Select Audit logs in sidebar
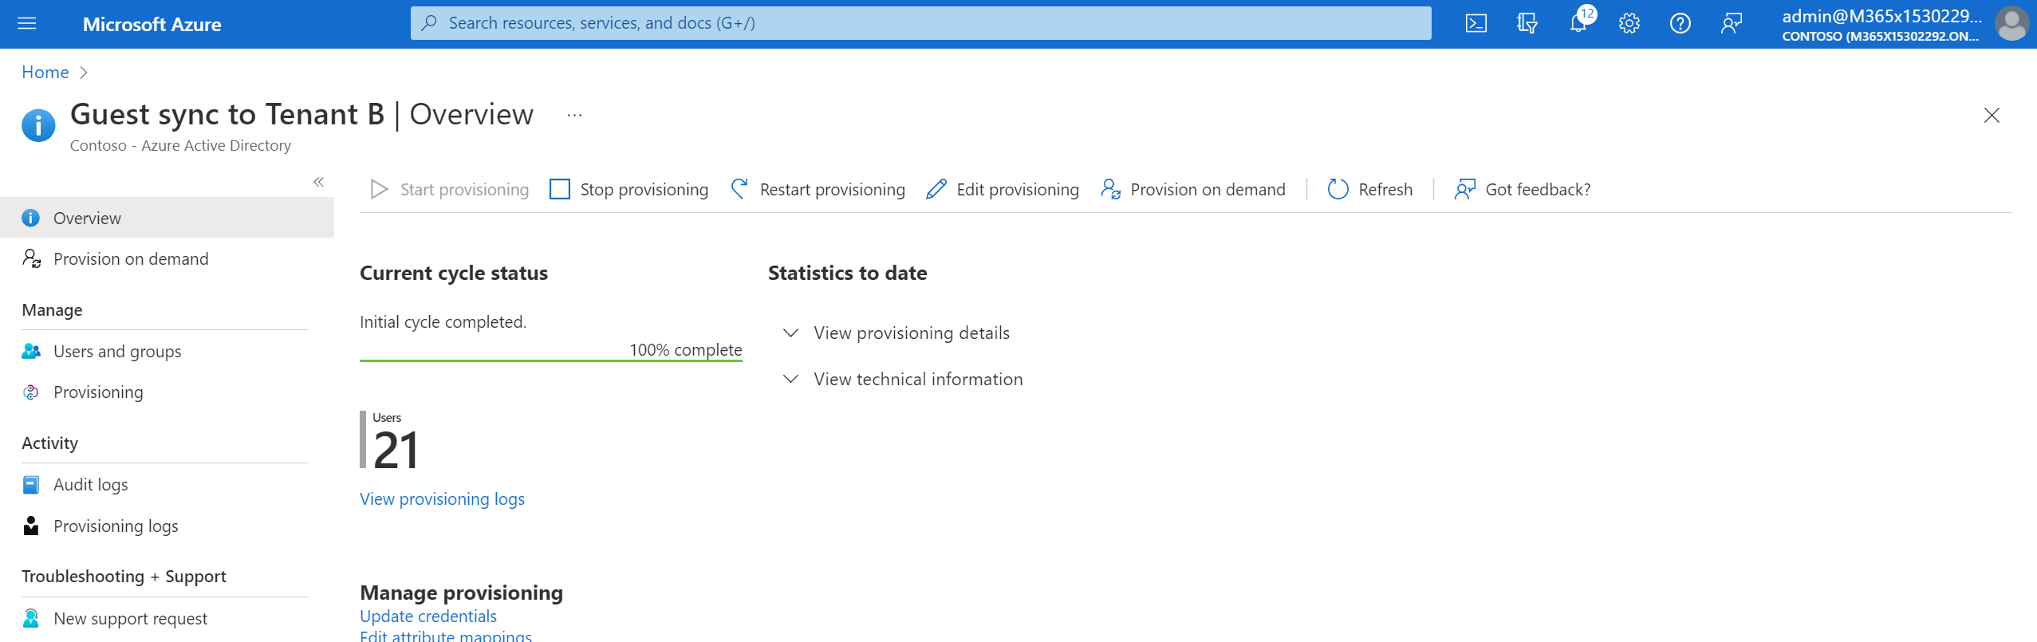Image resolution: width=2037 pixels, height=642 pixels. click(x=90, y=484)
